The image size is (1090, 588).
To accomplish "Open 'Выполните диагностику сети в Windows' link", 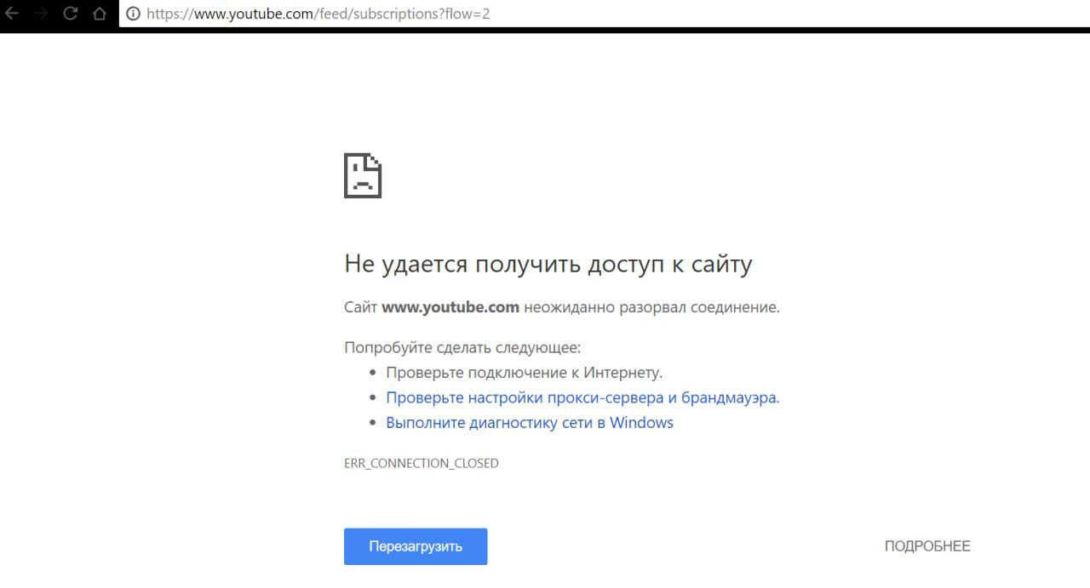I will [x=530, y=423].
